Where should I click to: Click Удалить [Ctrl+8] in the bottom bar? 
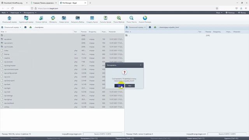231,138
